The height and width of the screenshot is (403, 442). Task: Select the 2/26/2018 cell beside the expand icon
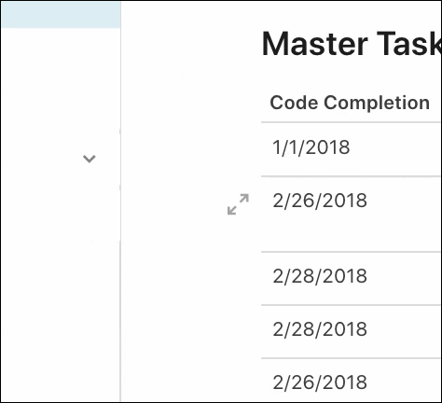point(320,201)
